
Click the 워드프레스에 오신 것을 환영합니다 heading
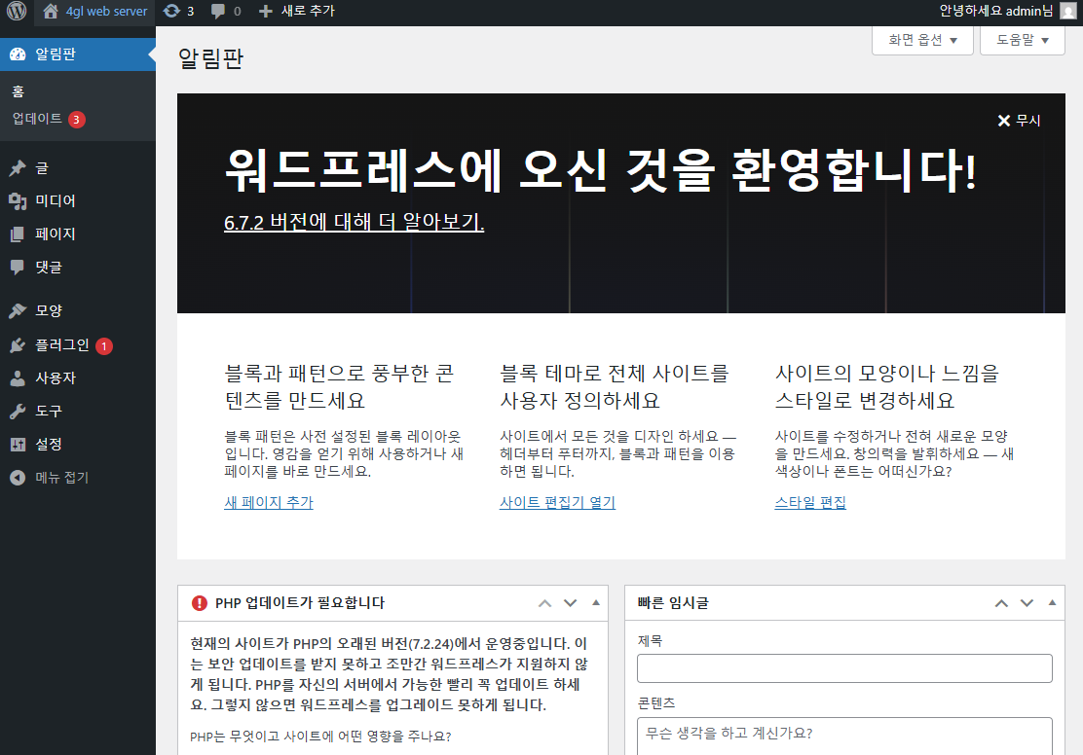click(600, 170)
